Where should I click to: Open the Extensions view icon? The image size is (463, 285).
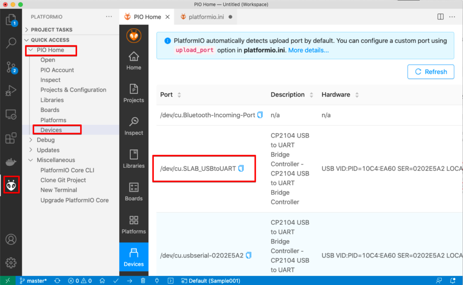[x=11, y=138]
